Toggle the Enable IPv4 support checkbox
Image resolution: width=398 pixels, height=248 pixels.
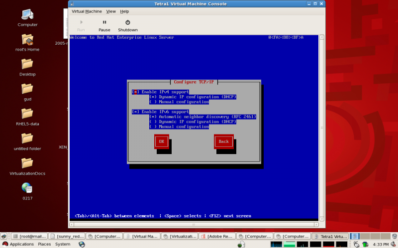click(x=135, y=92)
